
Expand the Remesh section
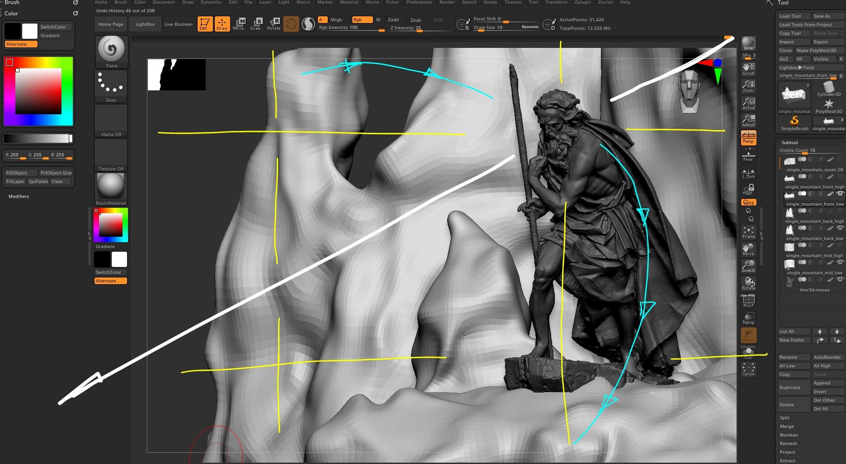click(788, 444)
